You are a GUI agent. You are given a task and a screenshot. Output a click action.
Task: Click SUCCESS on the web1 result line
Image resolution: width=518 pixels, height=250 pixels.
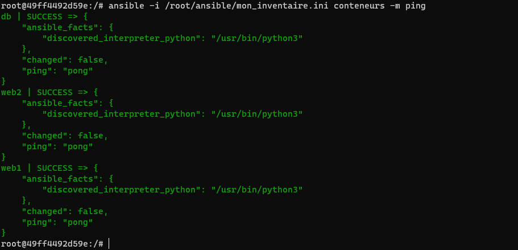click(x=56, y=168)
